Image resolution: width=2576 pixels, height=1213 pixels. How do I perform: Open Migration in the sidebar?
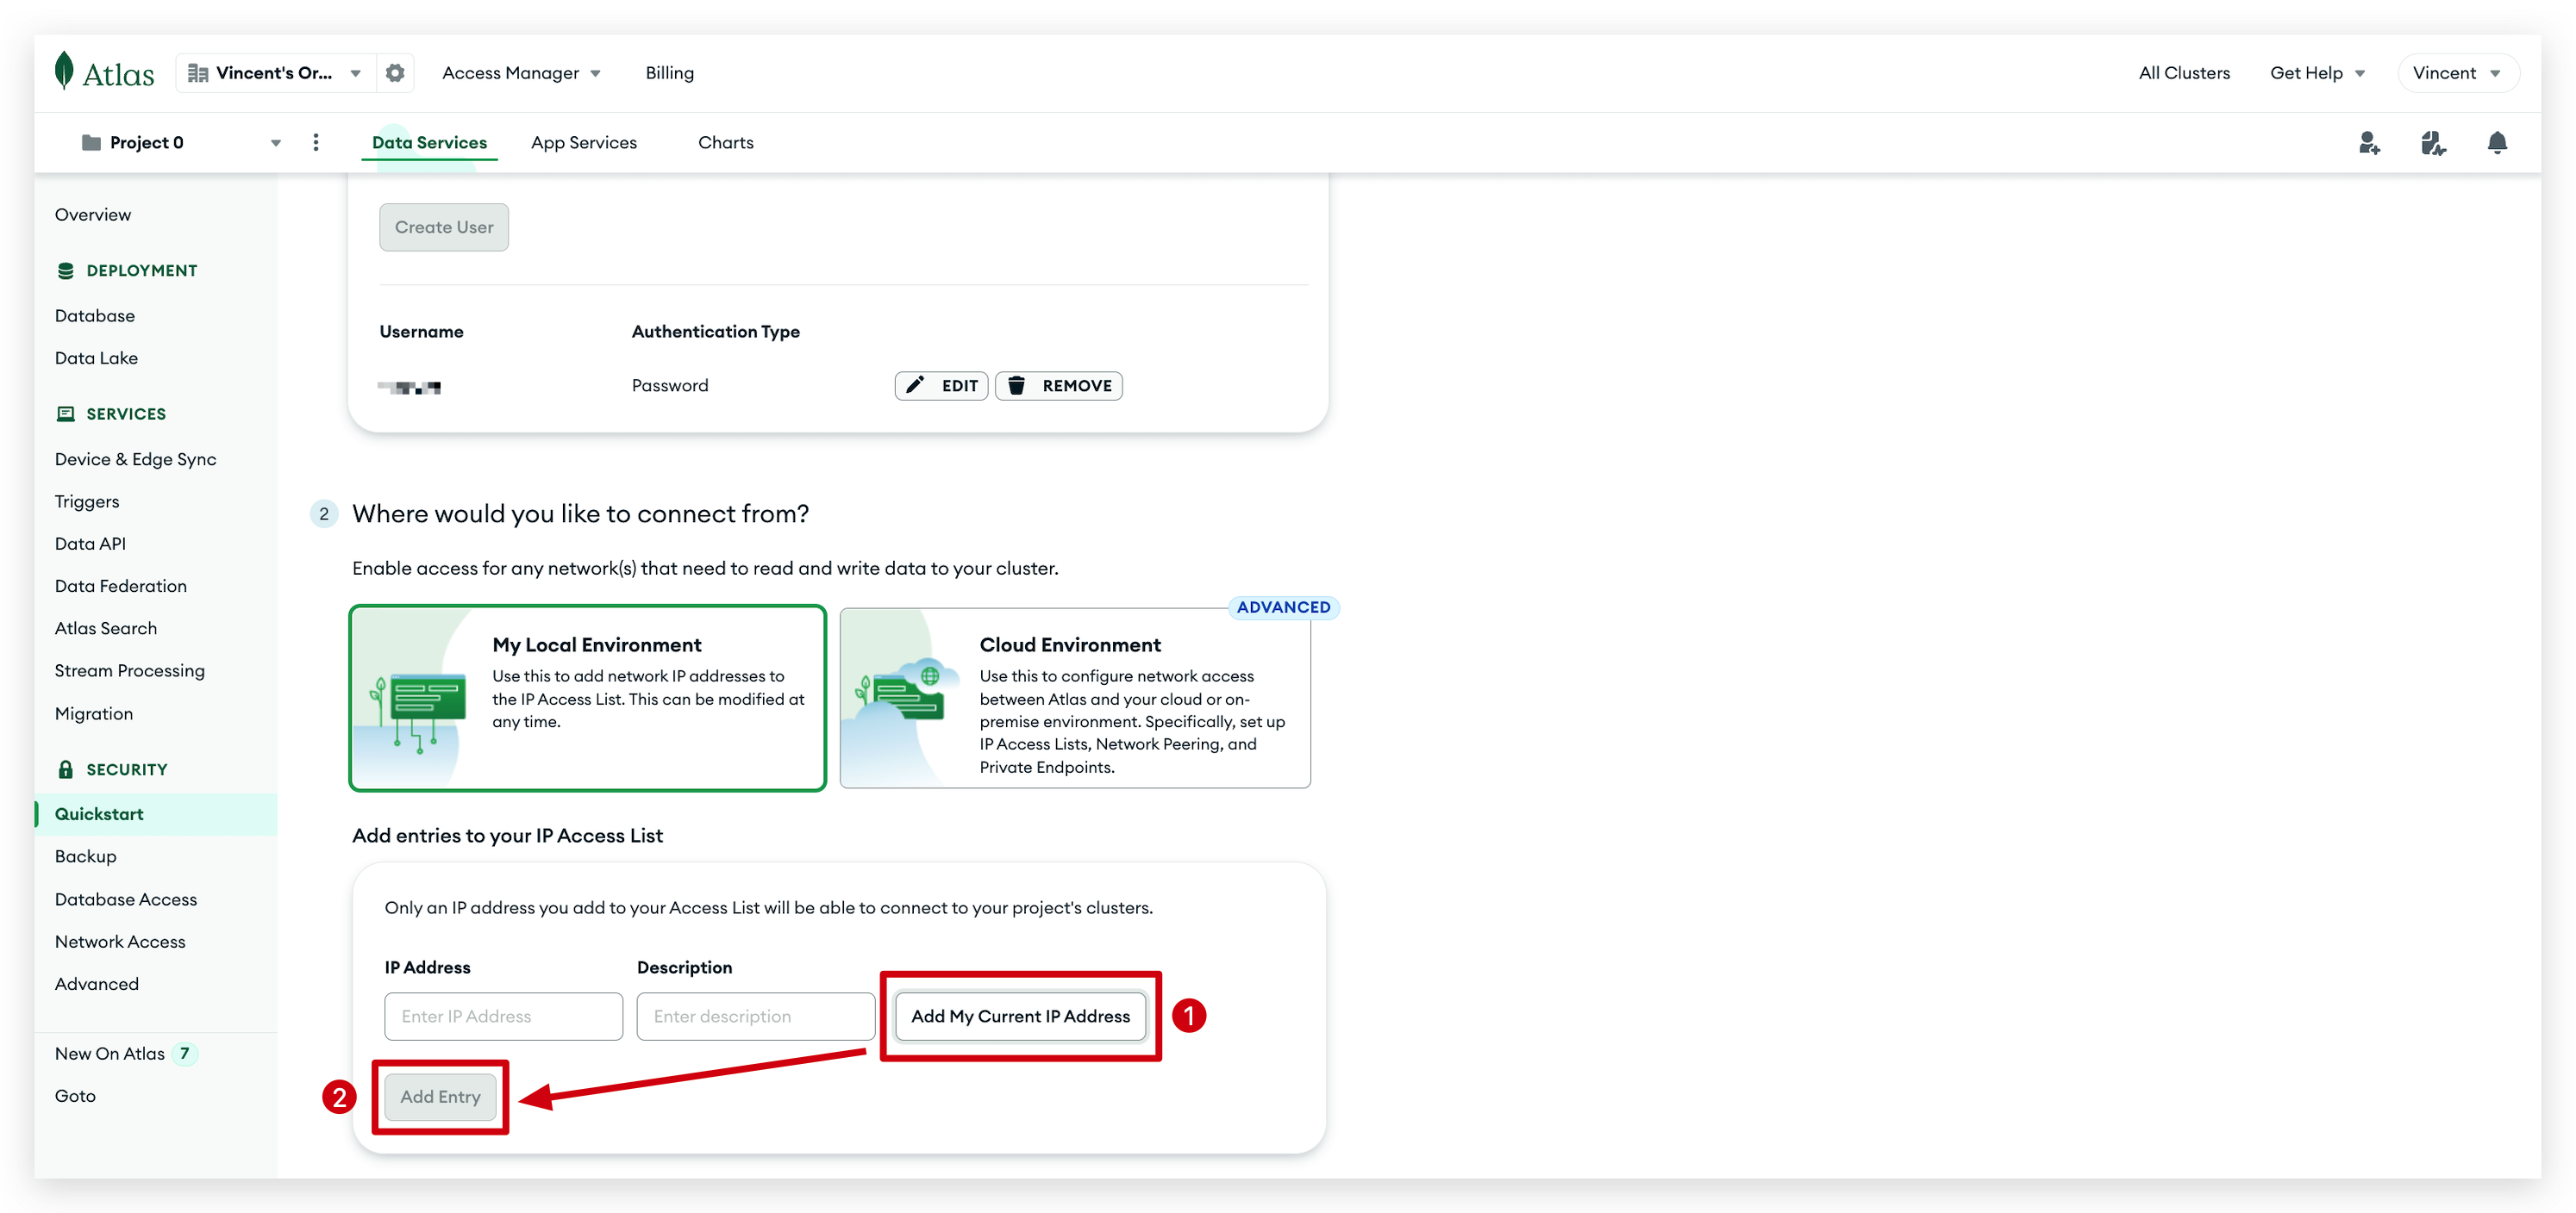pyautogui.click(x=93, y=713)
